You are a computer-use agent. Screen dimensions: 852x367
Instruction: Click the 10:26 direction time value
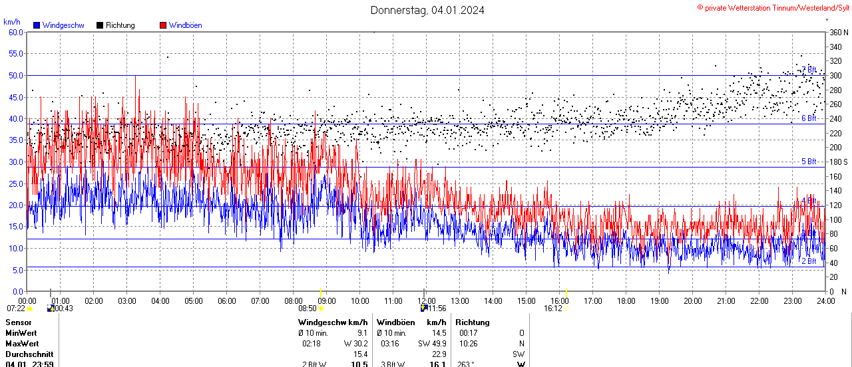(x=469, y=344)
